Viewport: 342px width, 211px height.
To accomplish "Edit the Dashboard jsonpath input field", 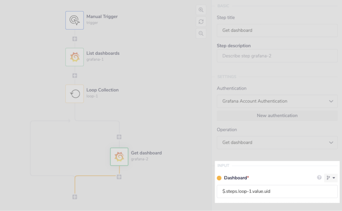I will (x=277, y=191).
